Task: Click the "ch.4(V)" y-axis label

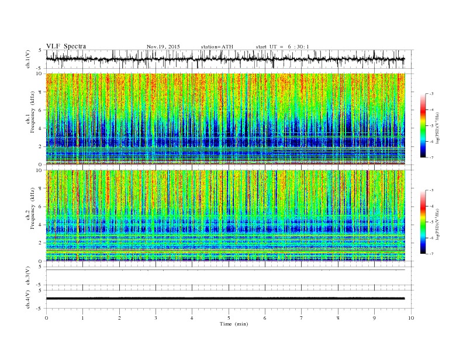Action: (x=28, y=299)
